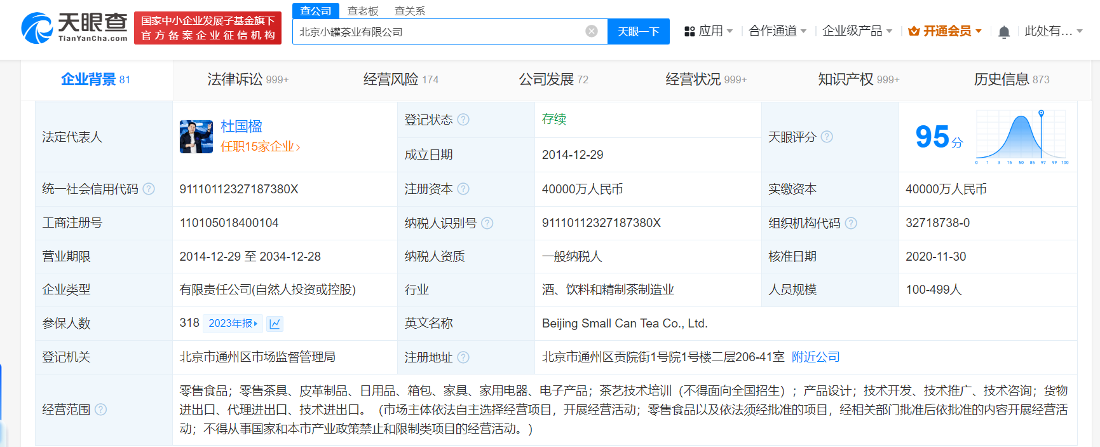Click registration number 110105018400104
The image size is (1100, 447).
click(229, 223)
